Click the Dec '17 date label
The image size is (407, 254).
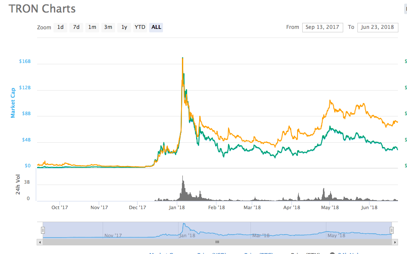coord(137,207)
